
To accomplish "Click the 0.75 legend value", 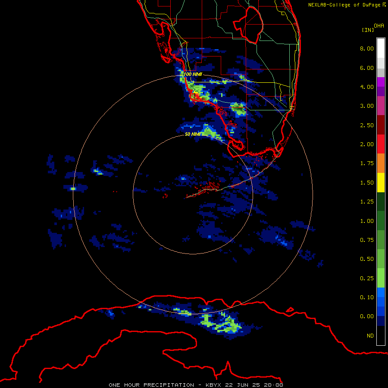I will [367, 240].
